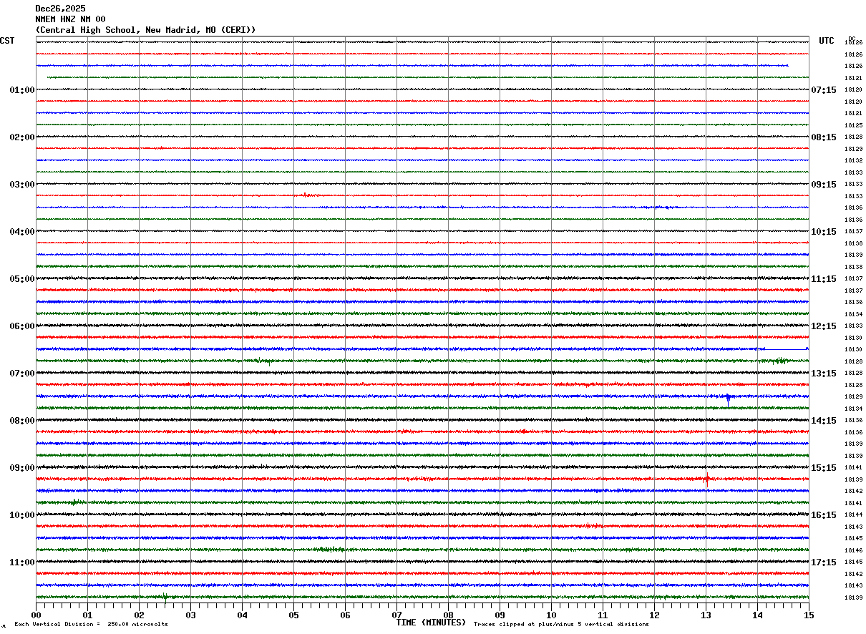Click the Each Vertical Division 250.00 microvolts note
The image size is (866, 634).
[x=92, y=625]
